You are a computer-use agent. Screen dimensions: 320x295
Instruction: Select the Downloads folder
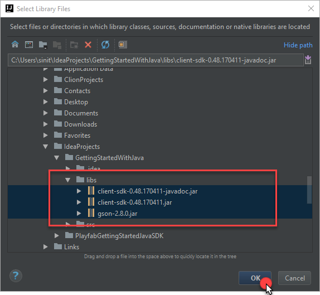[x=75, y=124]
